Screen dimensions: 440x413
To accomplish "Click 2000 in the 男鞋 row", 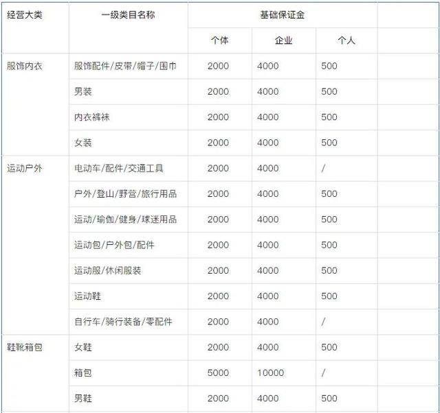I will [x=218, y=399].
